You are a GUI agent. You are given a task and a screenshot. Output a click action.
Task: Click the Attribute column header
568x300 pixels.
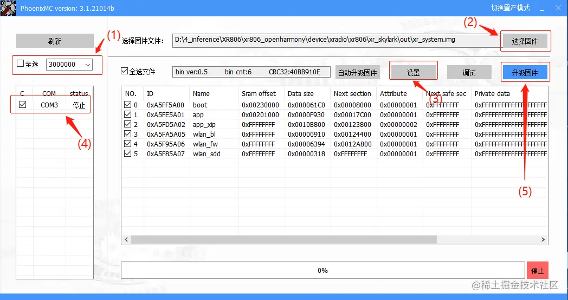click(393, 94)
